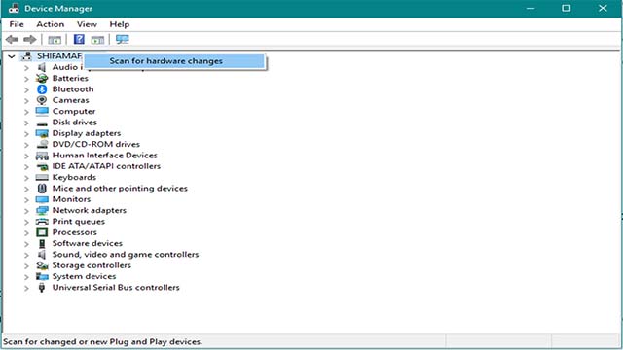Click the Device Manager title bar icon
Viewport: 623px width, 350px height.
(x=14, y=8)
